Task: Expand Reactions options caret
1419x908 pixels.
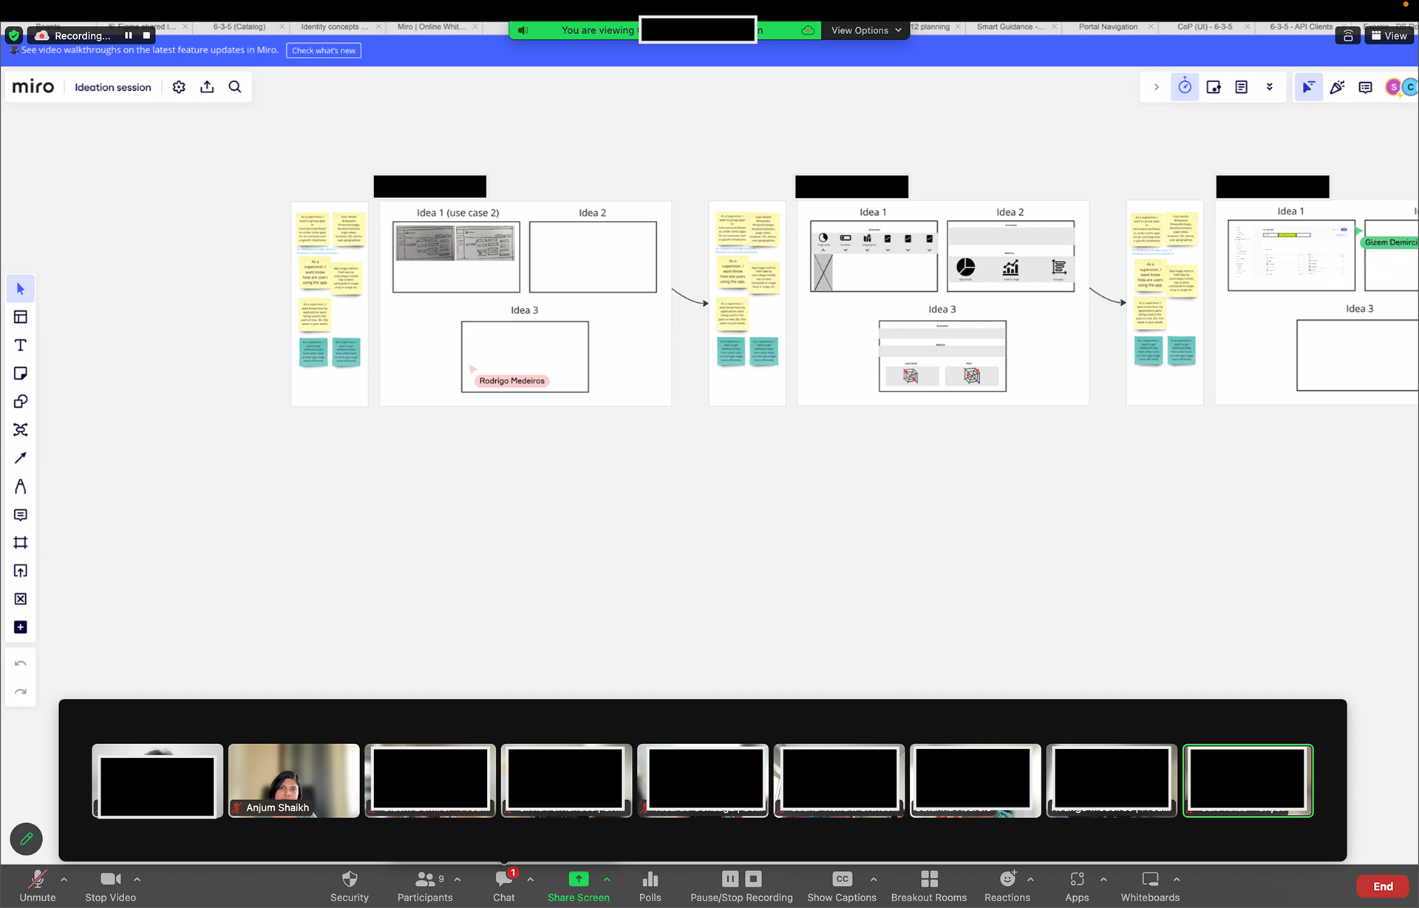Action: coord(1030,879)
